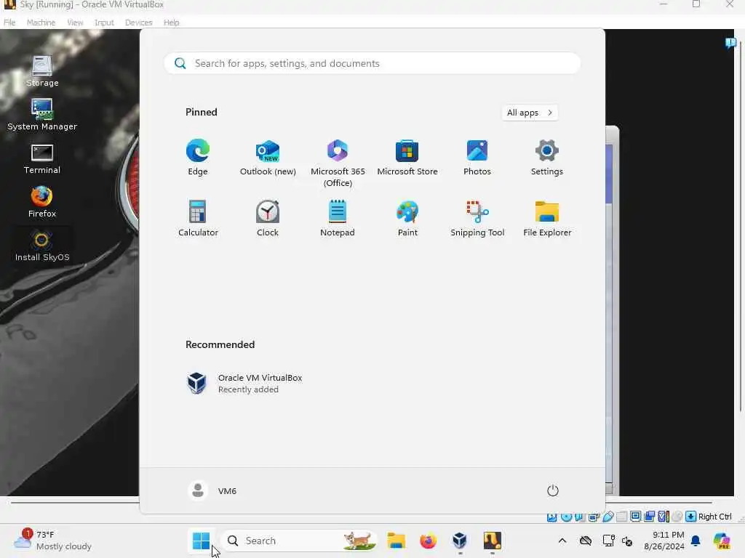The image size is (745, 558).
Task: Click VirtualBox display status icon
Action: pyautogui.click(x=636, y=516)
